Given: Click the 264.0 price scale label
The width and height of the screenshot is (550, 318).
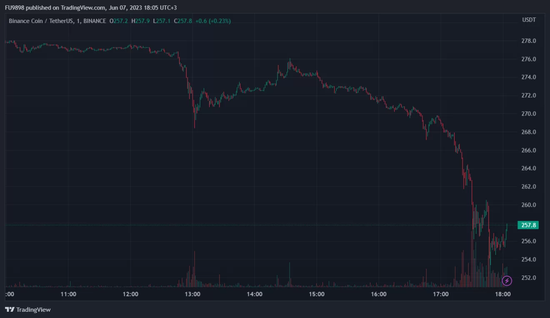Looking at the screenshot, I should [x=529, y=168].
